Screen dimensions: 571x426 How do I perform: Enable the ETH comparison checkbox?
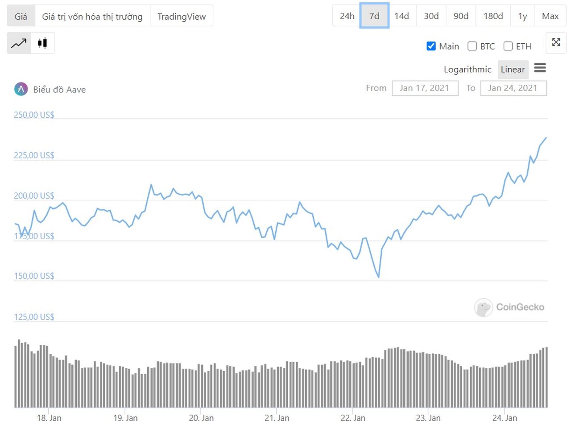click(508, 46)
